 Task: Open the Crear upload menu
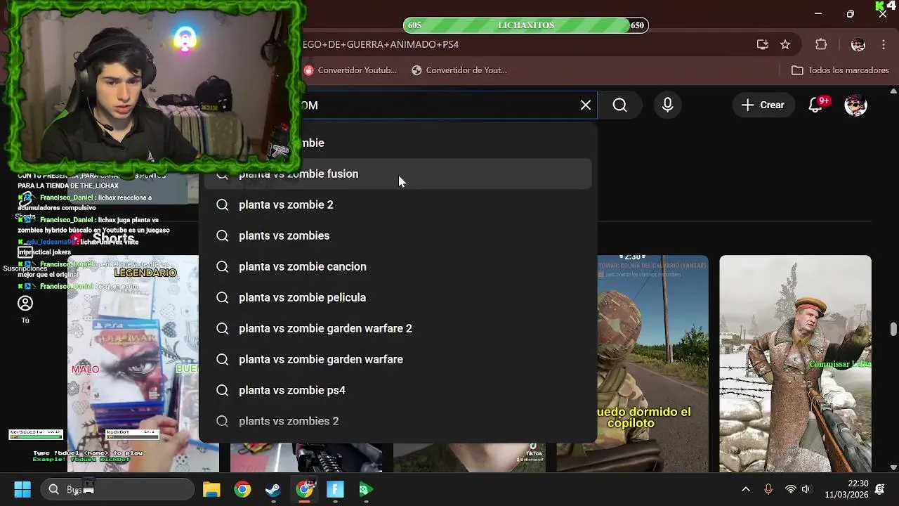(x=763, y=105)
